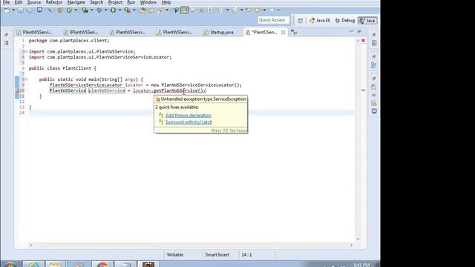
Task: Click the New file toolbar icon
Action: click(7, 10)
